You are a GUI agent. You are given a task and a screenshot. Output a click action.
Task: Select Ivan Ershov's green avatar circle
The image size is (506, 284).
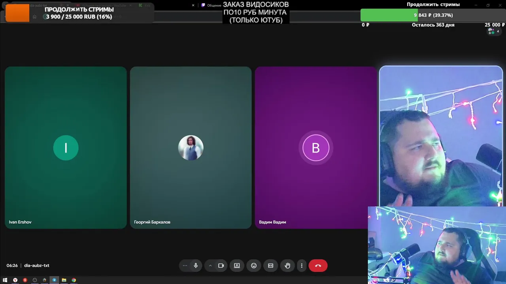point(66,148)
